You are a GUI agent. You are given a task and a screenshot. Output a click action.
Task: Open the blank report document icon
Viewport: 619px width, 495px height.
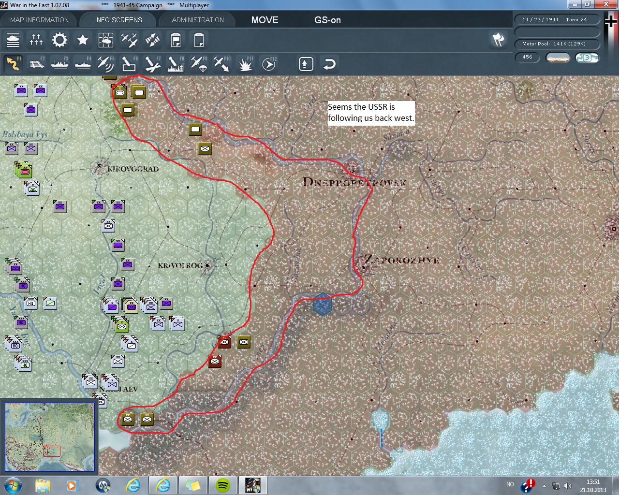[199, 40]
